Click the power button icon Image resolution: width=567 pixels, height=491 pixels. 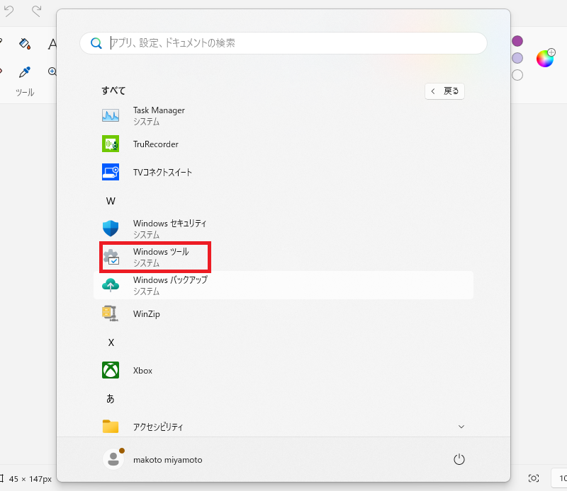click(459, 460)
